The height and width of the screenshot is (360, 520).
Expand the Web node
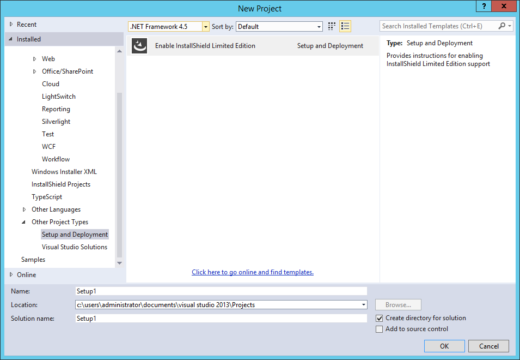(x=34, y=59)
